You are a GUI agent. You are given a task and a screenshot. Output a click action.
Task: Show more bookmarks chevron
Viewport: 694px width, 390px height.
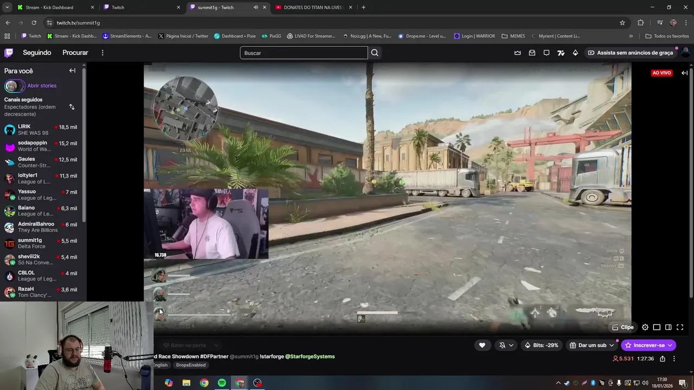(631, 36)
